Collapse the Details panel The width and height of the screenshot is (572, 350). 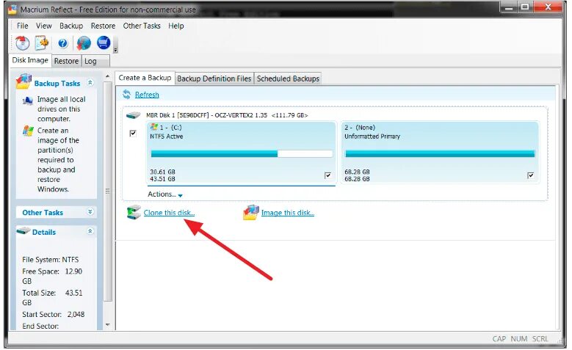(x=90, y=231)
